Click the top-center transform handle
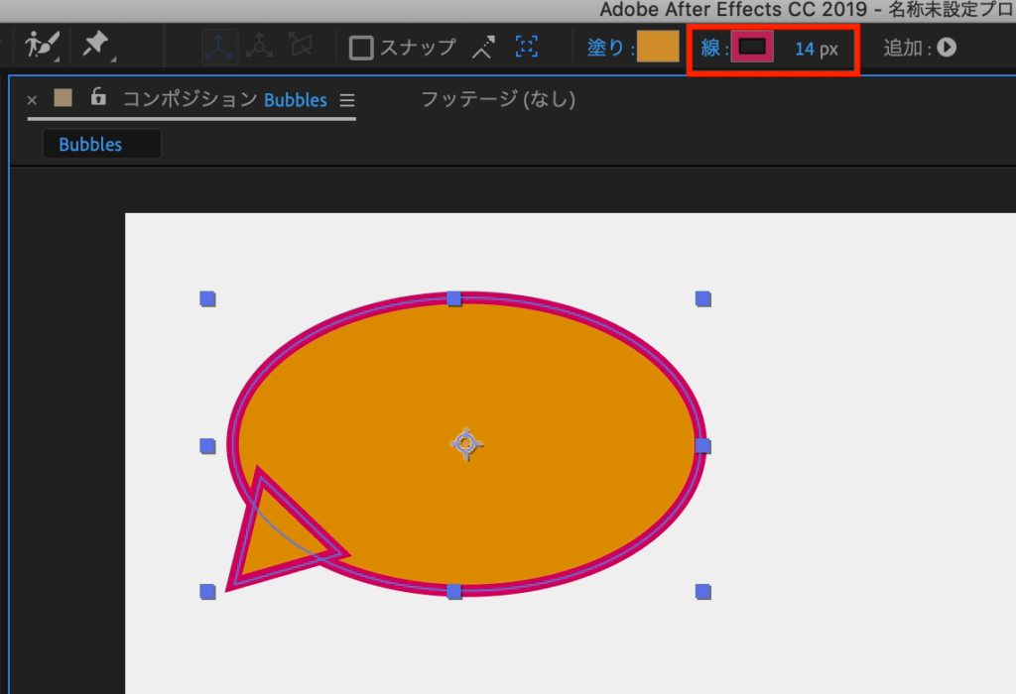Screen dimensions: 1016x694 [x=454, y=298]
